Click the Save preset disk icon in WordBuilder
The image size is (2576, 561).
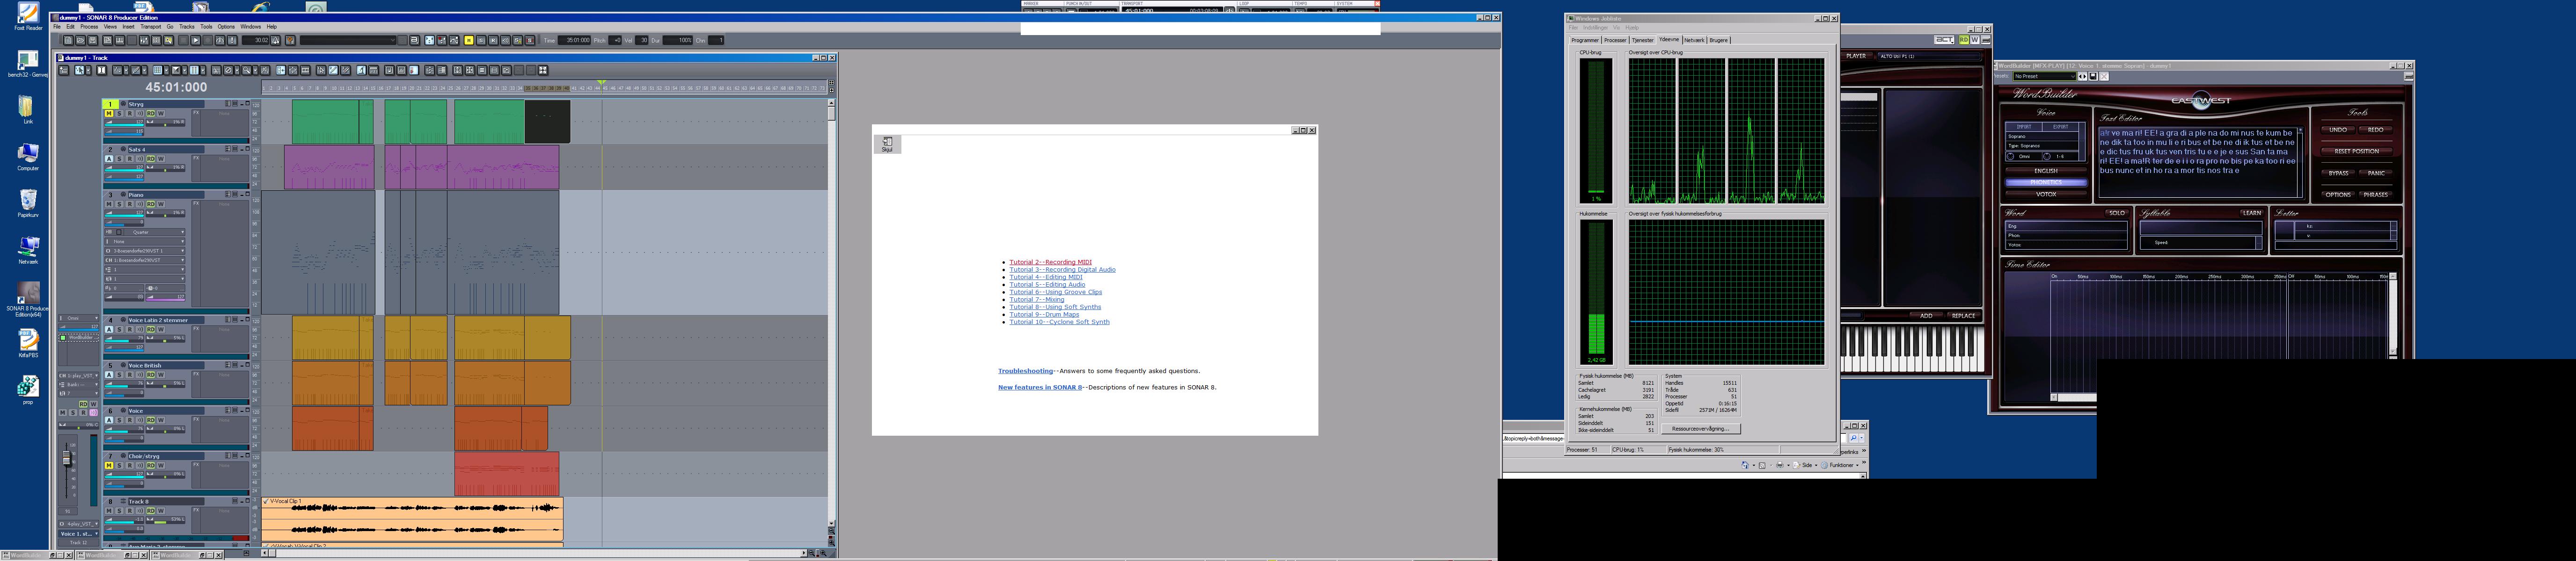tap(2093, 76)
